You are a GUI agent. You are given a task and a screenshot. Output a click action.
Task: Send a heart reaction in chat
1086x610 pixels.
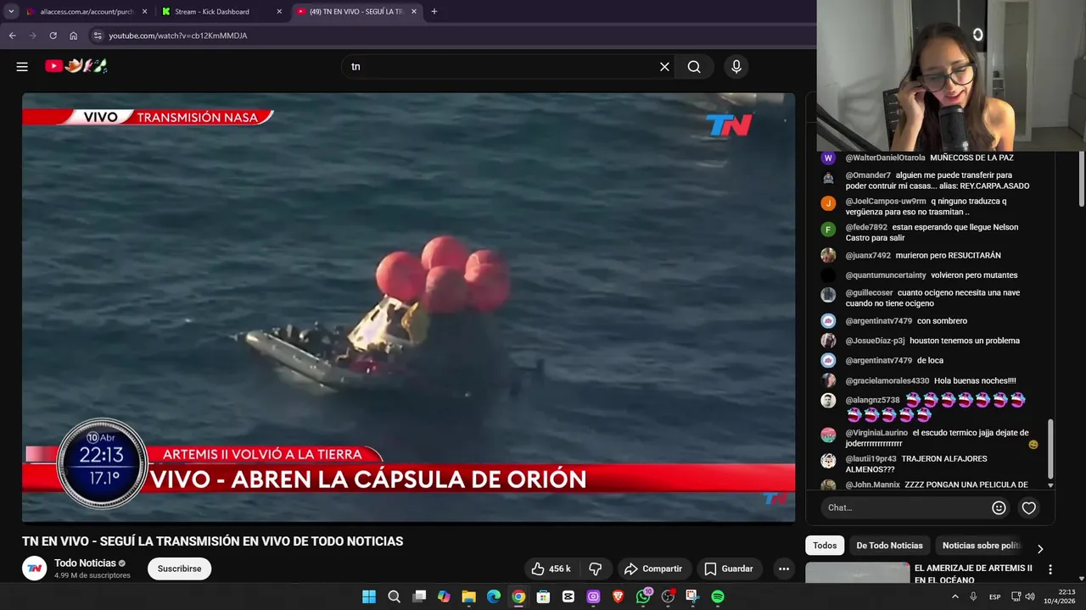[1028, 507]
